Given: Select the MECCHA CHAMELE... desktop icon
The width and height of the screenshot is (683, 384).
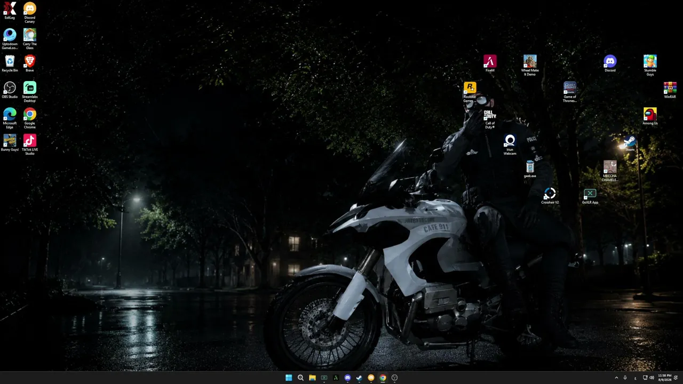Looking at the screenshot, I should 610,171.
